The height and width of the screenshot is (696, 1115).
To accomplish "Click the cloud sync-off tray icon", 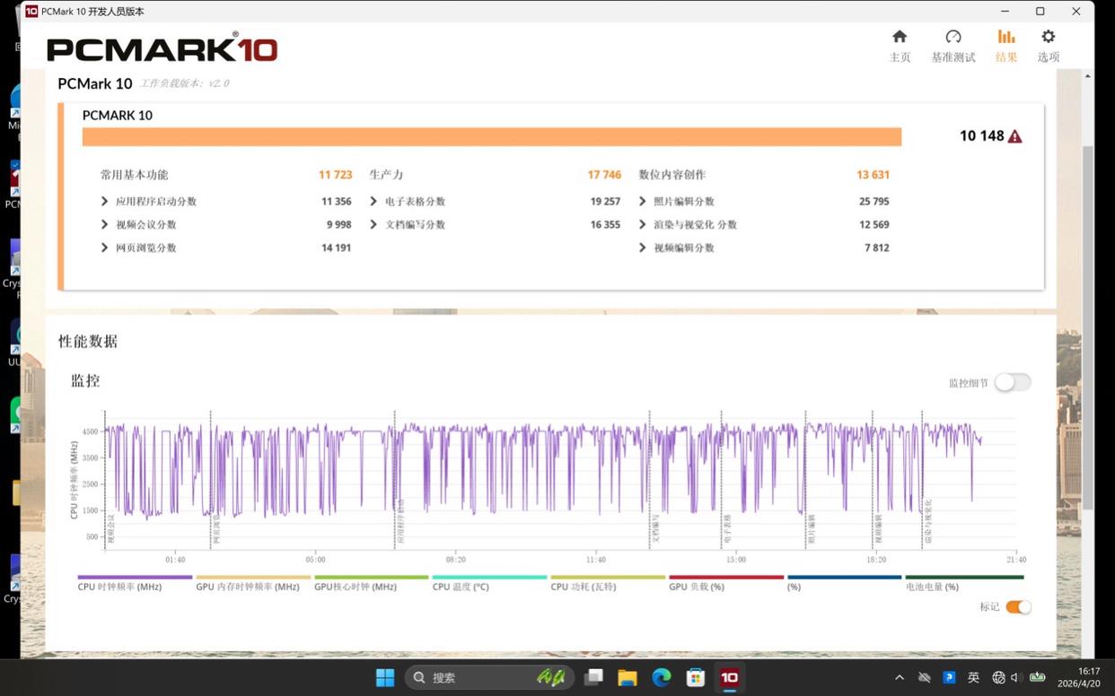I will click(x=925, y=678).
